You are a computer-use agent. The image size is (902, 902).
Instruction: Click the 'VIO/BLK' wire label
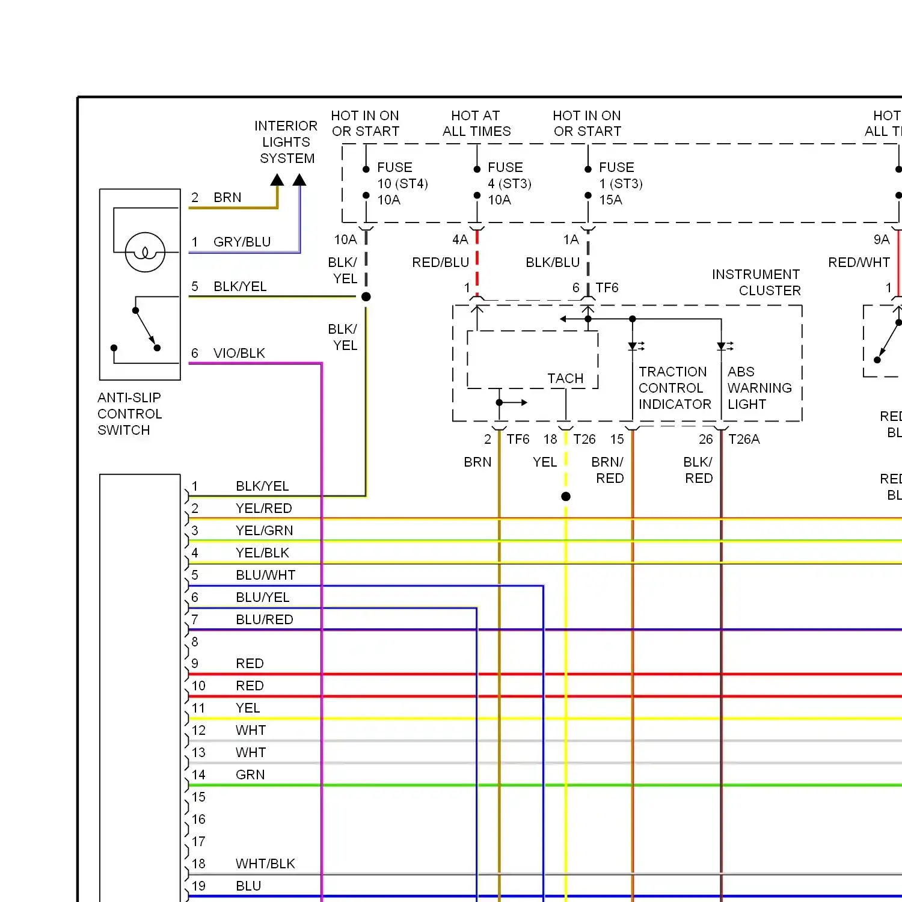pos(239,353)
